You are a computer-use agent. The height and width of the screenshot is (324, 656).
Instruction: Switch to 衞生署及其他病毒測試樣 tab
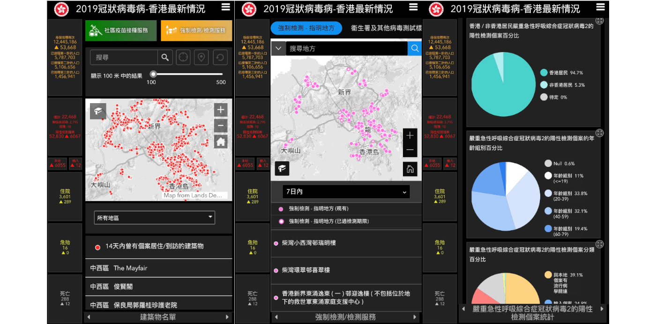(387, 28)
